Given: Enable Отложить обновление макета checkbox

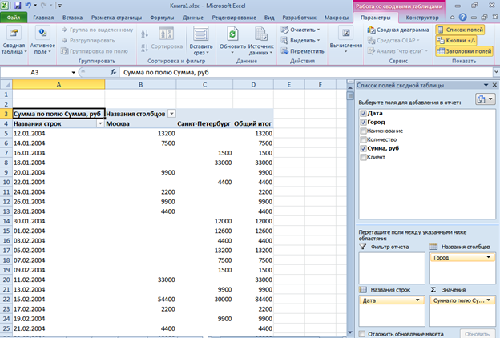Looking at the screenshot, I should [x=363, y=333].
